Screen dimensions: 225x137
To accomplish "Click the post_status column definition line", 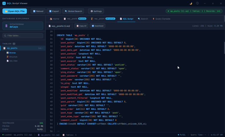I will 93,65.
